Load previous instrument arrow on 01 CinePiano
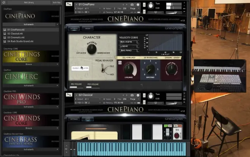Screen dimensions: 250x157 click(x=123, y=5)
